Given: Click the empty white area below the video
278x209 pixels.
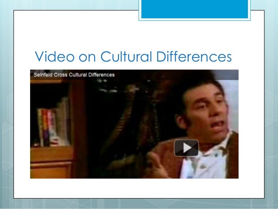Looking at the screenshot, I should (134, 188).
